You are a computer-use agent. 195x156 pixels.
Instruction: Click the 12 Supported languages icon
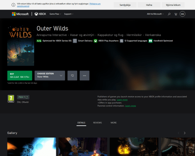tap(122, 41)
